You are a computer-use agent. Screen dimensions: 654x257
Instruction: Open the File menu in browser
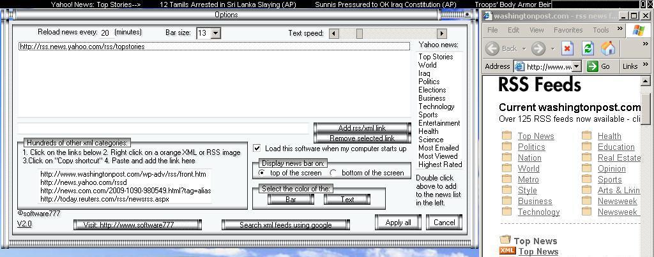[x=492, y=30]
